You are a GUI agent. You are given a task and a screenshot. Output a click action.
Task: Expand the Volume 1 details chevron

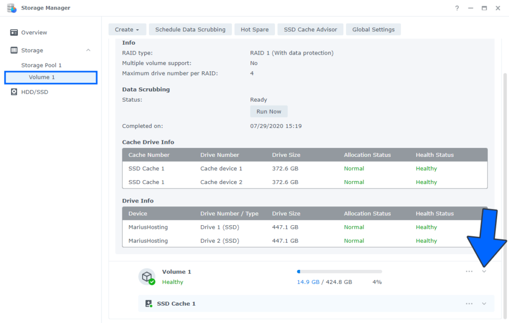pos(484,271)
